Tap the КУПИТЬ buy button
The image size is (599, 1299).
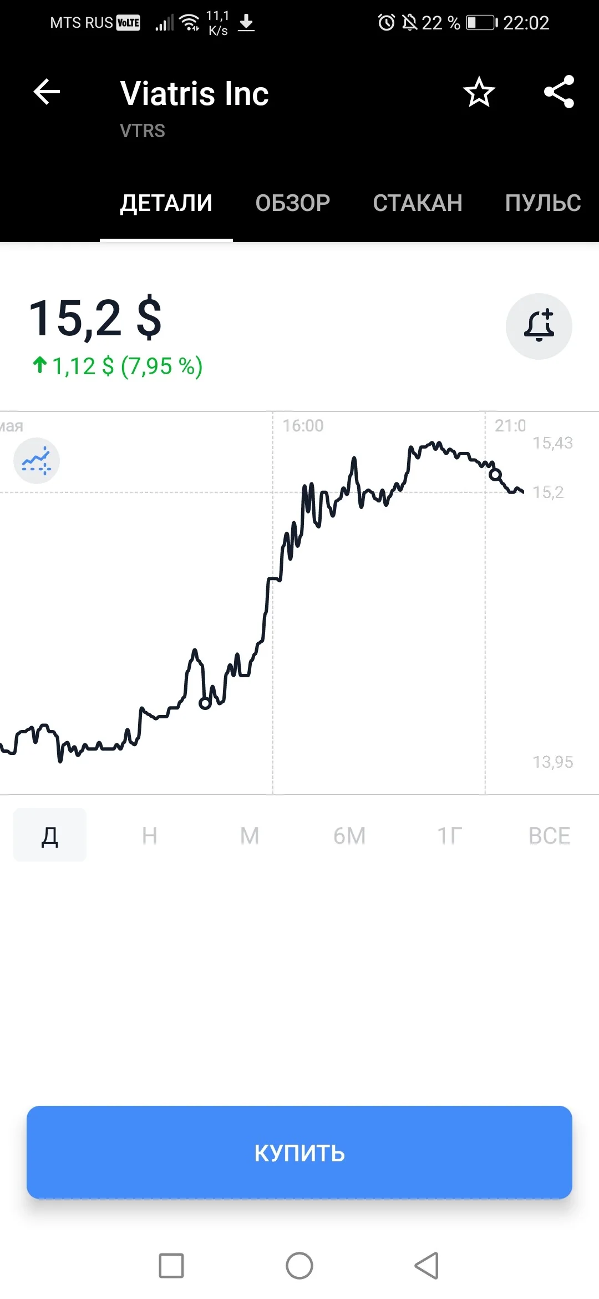point(299,1152)
